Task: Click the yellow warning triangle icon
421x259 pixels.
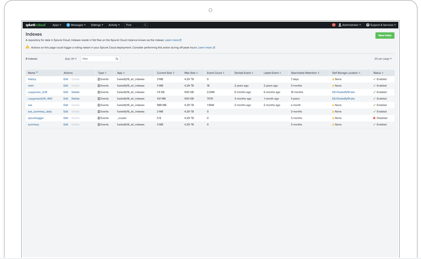Action: coord(27,47)
